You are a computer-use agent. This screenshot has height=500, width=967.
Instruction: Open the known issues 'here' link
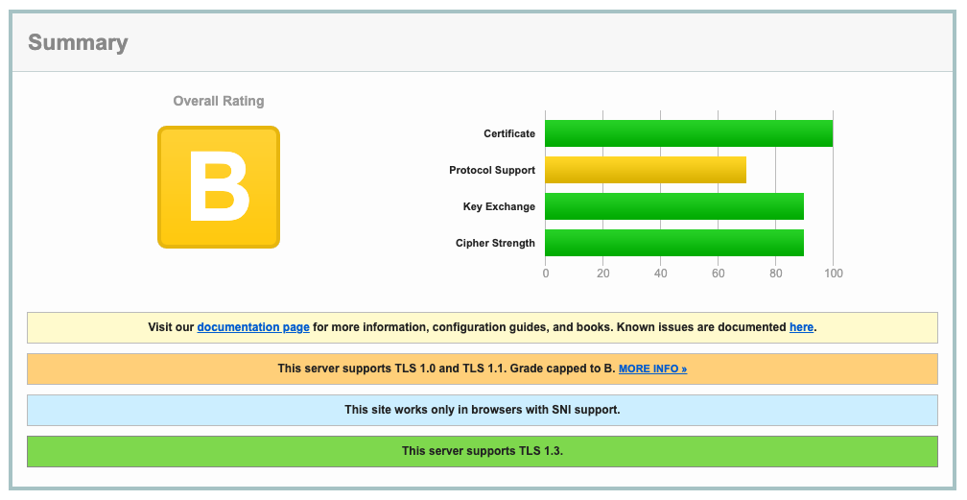pyautogui.click(x=801, y=327)
